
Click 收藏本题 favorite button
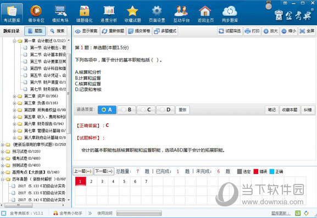point(290,110)
